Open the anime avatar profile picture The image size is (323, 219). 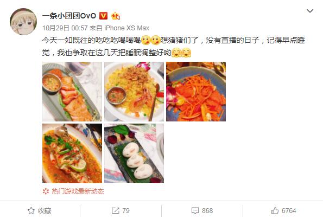(23, 22)
